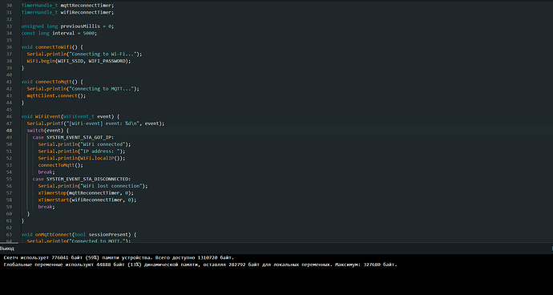
Task: Click the global variables memory output line
Action: point(200,265)
